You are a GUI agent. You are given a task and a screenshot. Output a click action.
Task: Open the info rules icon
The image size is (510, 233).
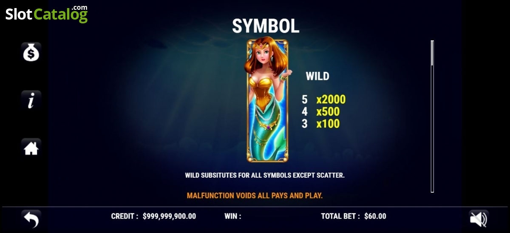tap(31, 101)
